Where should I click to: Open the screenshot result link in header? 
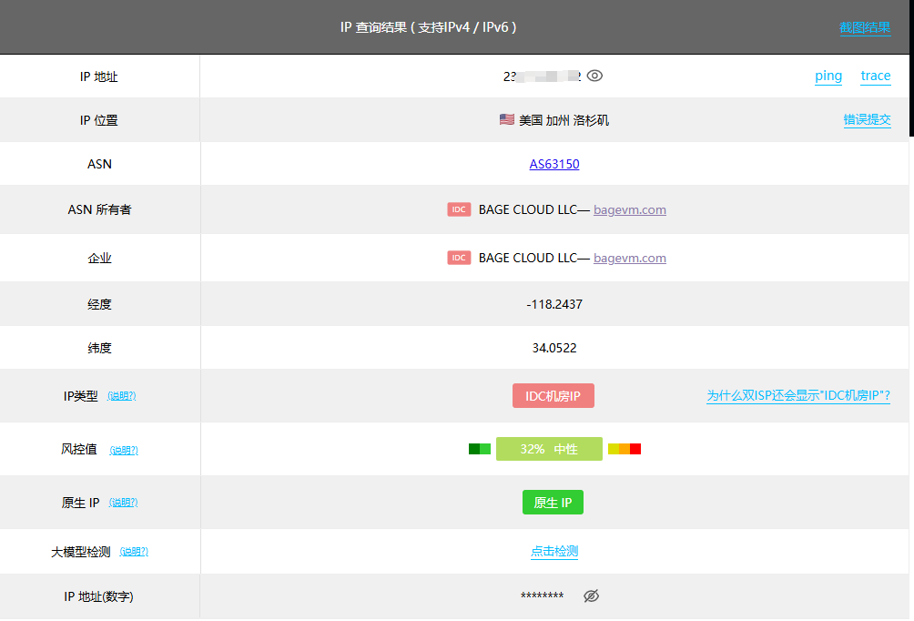coord(864,27)
